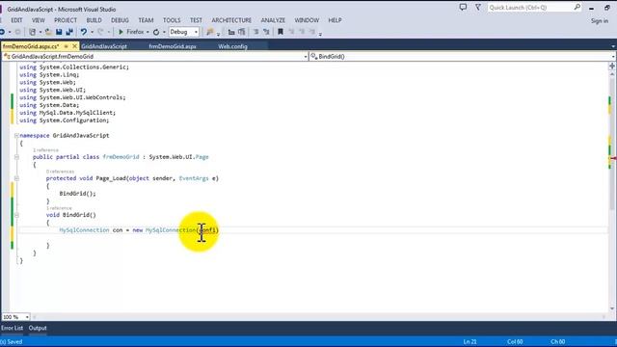Open the Debug solution configuration dropdown
617x347 pixels.
coord(196,32)
